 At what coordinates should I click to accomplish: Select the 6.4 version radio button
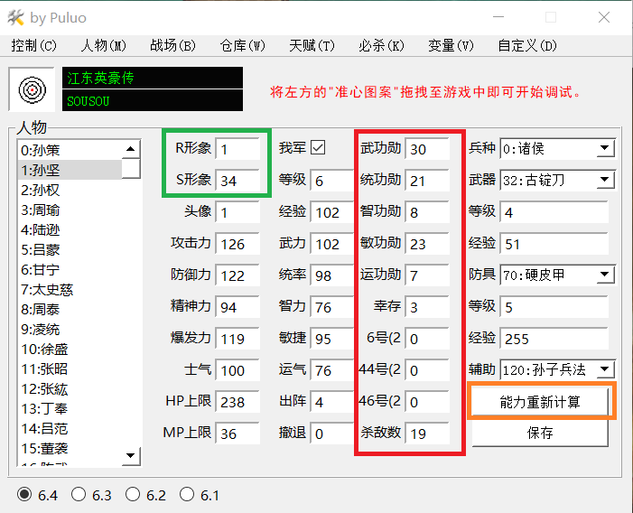click(x=24, y=494)
